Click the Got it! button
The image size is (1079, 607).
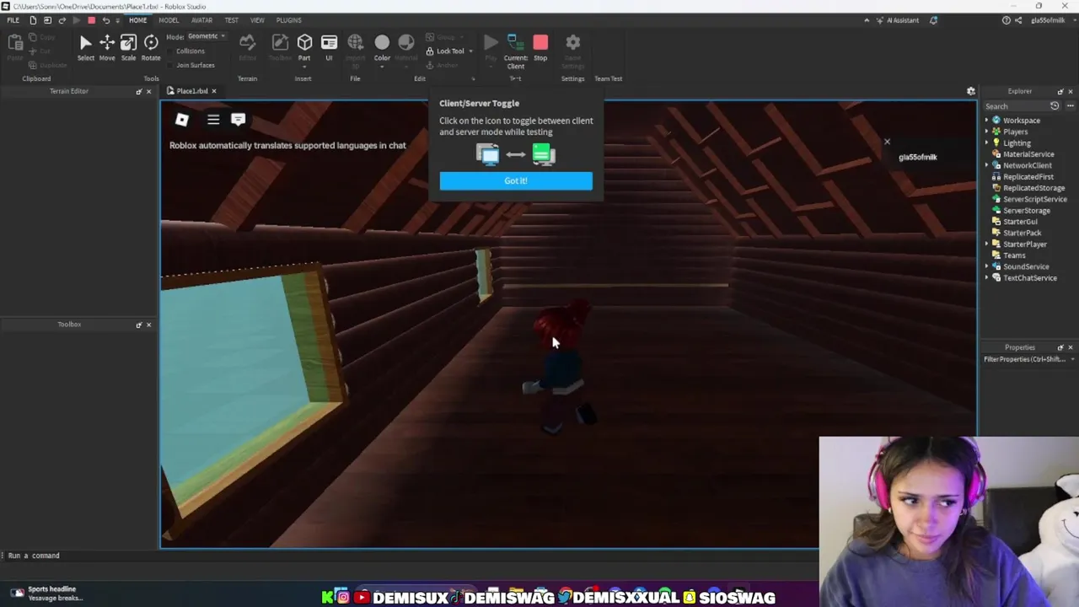click(x=516, y=180)
